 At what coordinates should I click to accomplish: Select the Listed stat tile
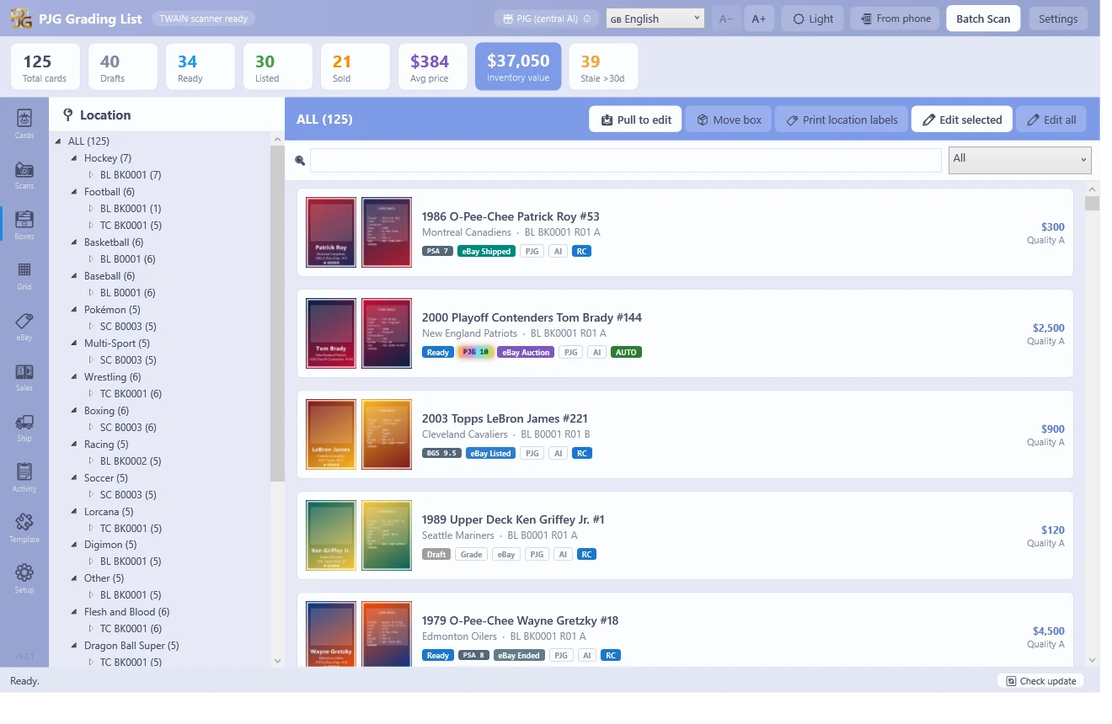pyautogui.click(x=277, y=67)
